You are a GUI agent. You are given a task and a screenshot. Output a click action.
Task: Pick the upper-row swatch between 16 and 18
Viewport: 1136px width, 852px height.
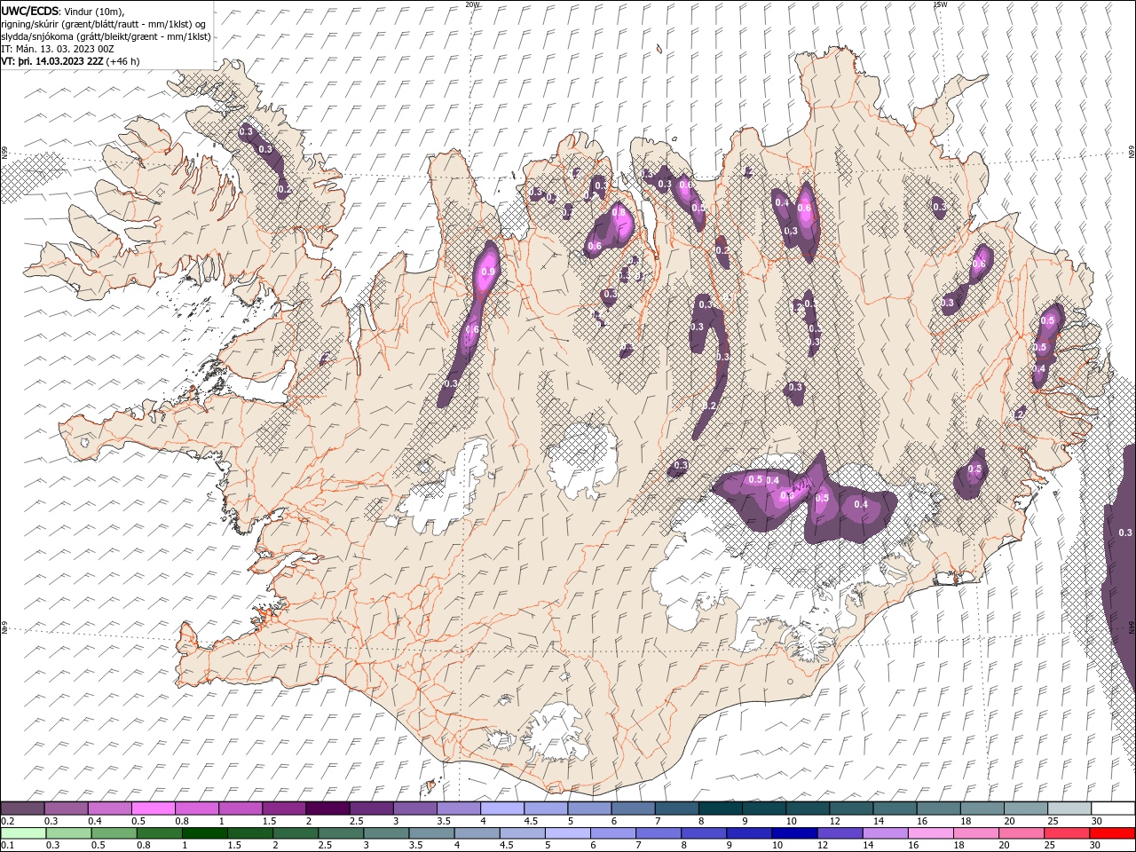939,809
